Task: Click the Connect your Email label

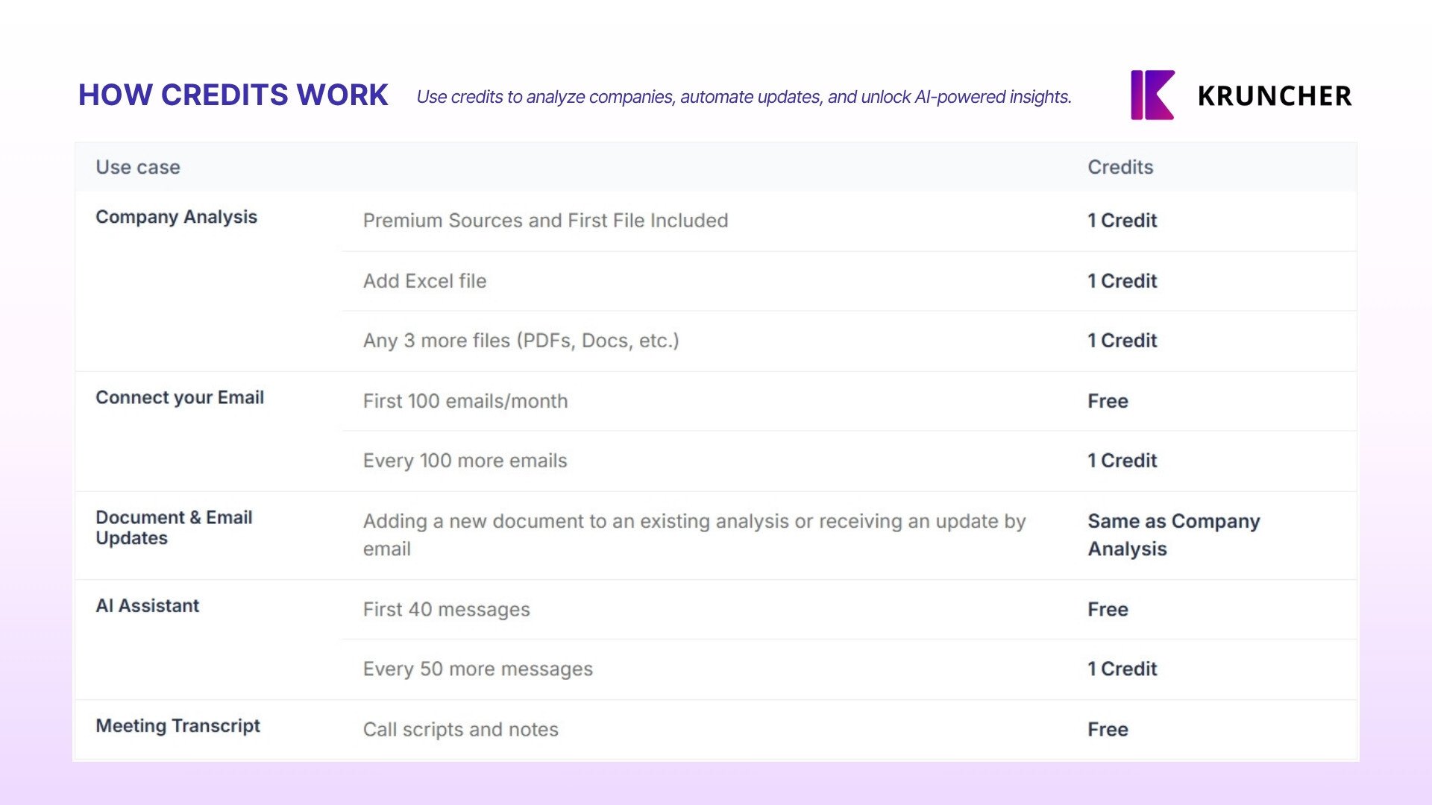Action: point(180,397)
